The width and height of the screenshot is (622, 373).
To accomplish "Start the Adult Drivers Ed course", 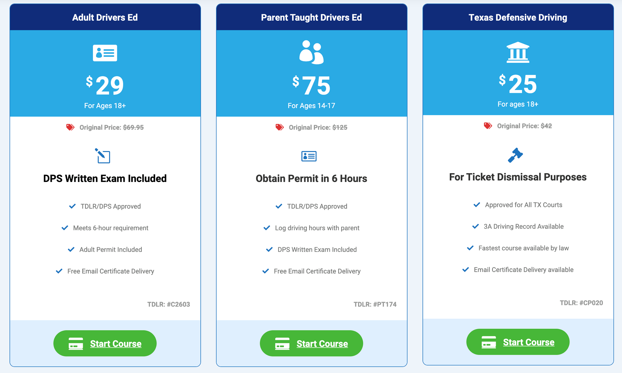I will (x=105, y=343).
